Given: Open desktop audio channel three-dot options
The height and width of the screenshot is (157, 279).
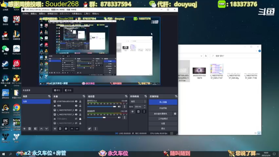Looking at the screenshot, I should 125,118.
